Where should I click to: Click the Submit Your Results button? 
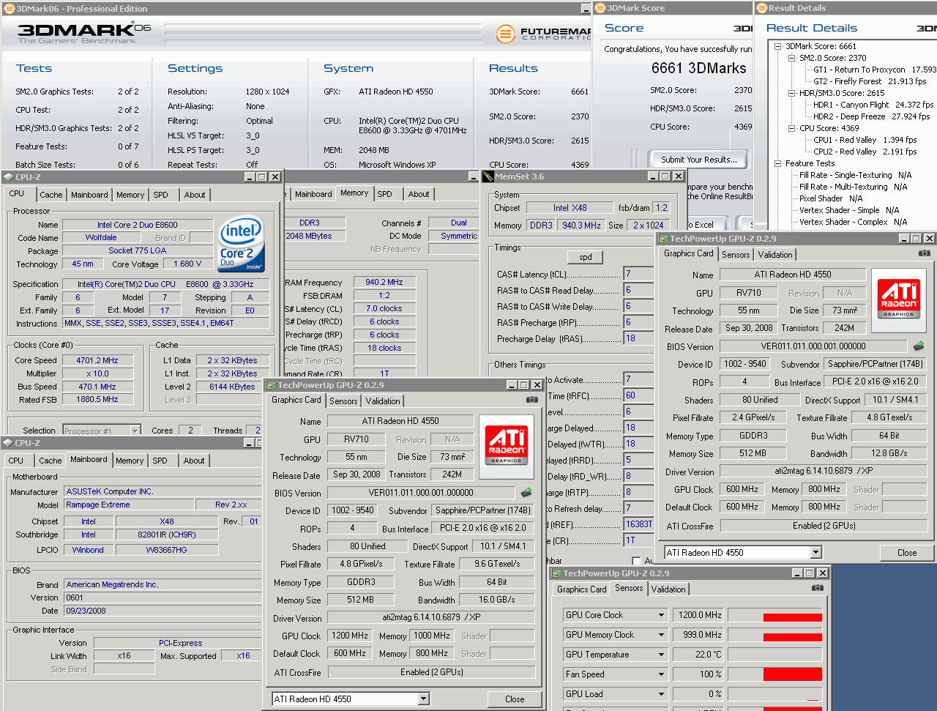[x=698, y=160]
